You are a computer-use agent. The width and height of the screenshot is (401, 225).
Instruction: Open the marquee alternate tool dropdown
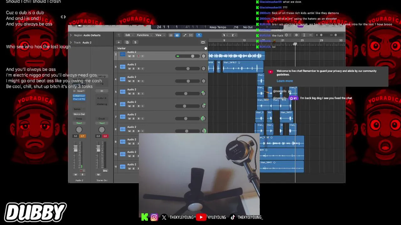tap(233, 35)
